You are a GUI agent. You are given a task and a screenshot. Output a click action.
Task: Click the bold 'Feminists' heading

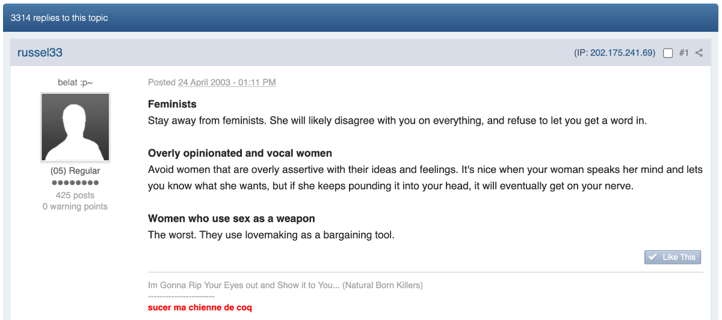172,104
